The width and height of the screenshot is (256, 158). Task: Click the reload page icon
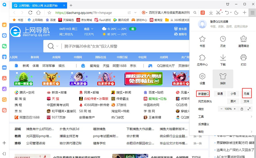(x=30, y=12)
